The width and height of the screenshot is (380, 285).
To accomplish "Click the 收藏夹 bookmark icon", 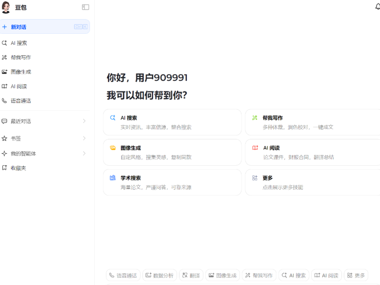I will click(4, 168).
